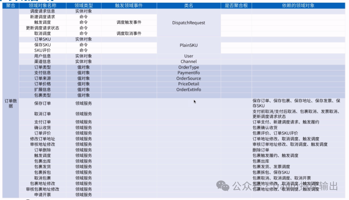
Task: Select the 保存订单 cell
Action: (43, 103)
